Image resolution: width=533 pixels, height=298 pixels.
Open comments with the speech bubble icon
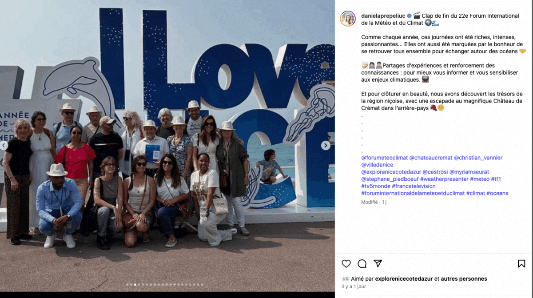coord(362,264)
